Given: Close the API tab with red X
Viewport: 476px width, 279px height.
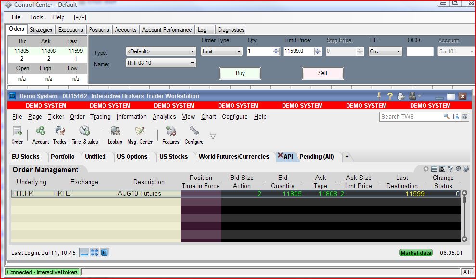Looking at the screenshot, I should coord(280,156).
